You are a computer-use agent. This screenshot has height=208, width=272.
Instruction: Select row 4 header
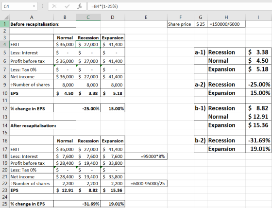pos(5,44)
